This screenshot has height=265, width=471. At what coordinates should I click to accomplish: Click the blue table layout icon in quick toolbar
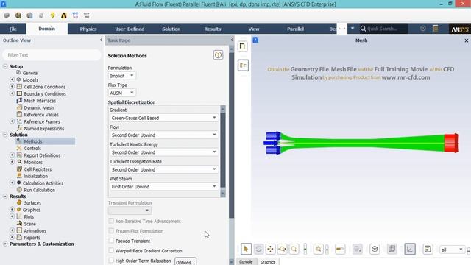75,15
